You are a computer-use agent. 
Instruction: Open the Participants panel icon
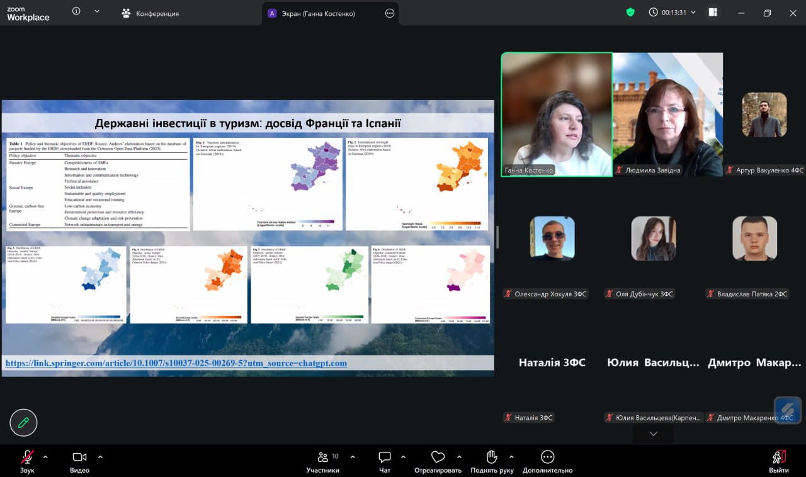point(323,457)
